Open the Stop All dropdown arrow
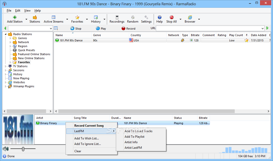 181,19
